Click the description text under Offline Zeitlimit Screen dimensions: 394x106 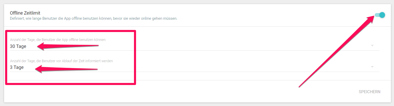pos(93,19)
